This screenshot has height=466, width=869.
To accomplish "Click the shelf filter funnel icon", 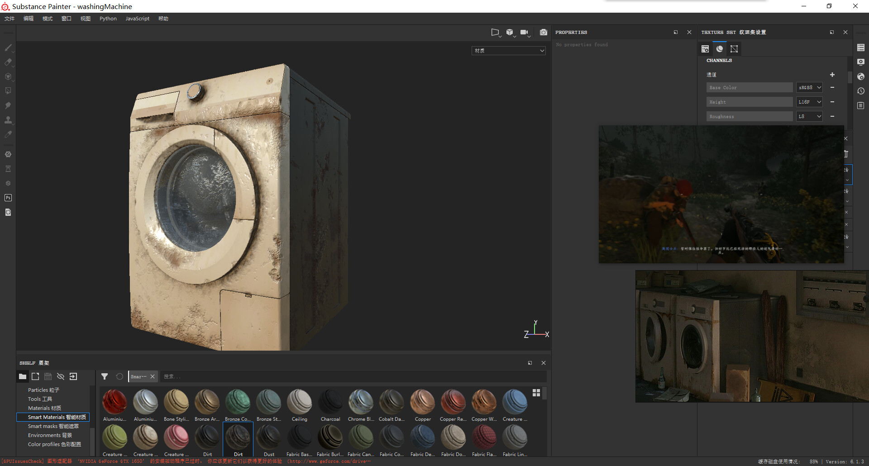I will click(x=105, y=376).
